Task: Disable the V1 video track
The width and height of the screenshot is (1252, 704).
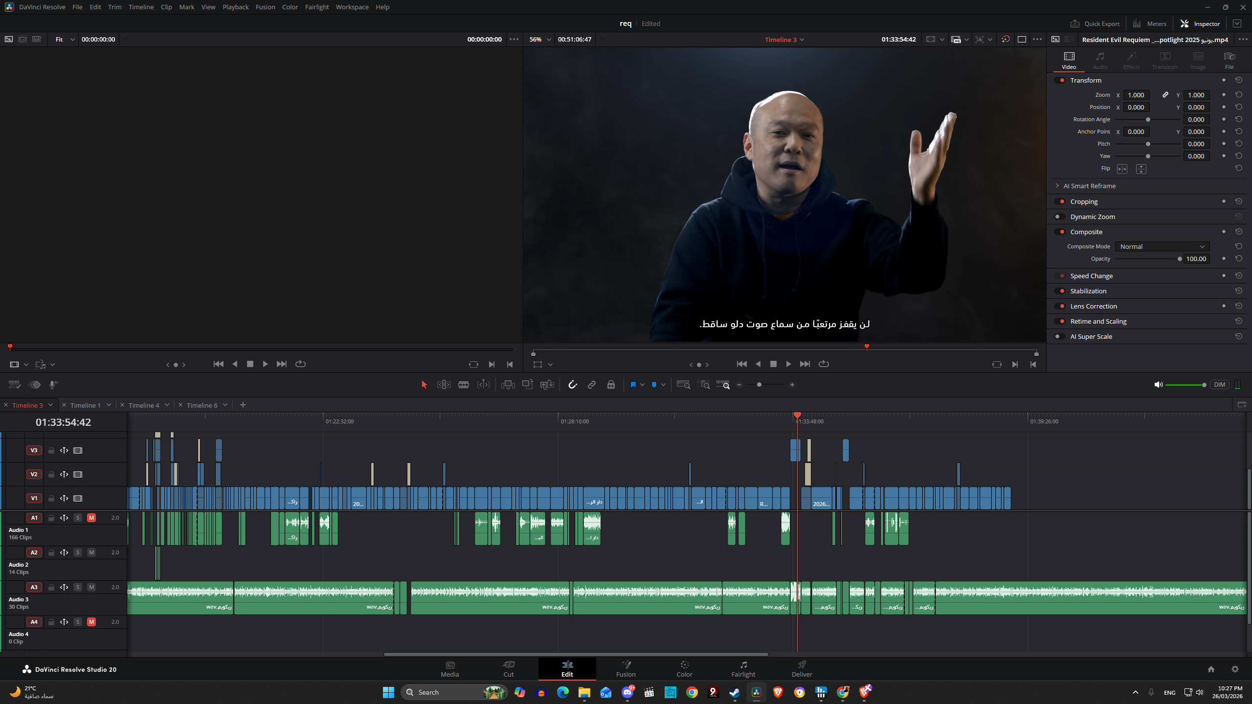Action: 78,498
